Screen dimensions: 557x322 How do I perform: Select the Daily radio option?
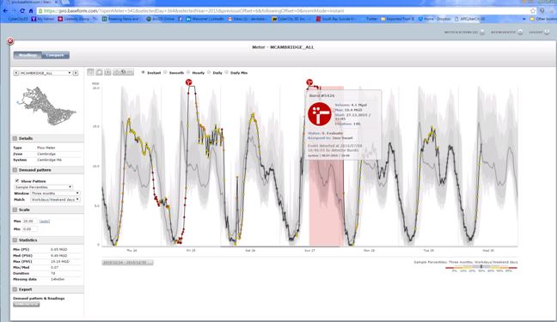pyautogui.click(x=209, y=72)
